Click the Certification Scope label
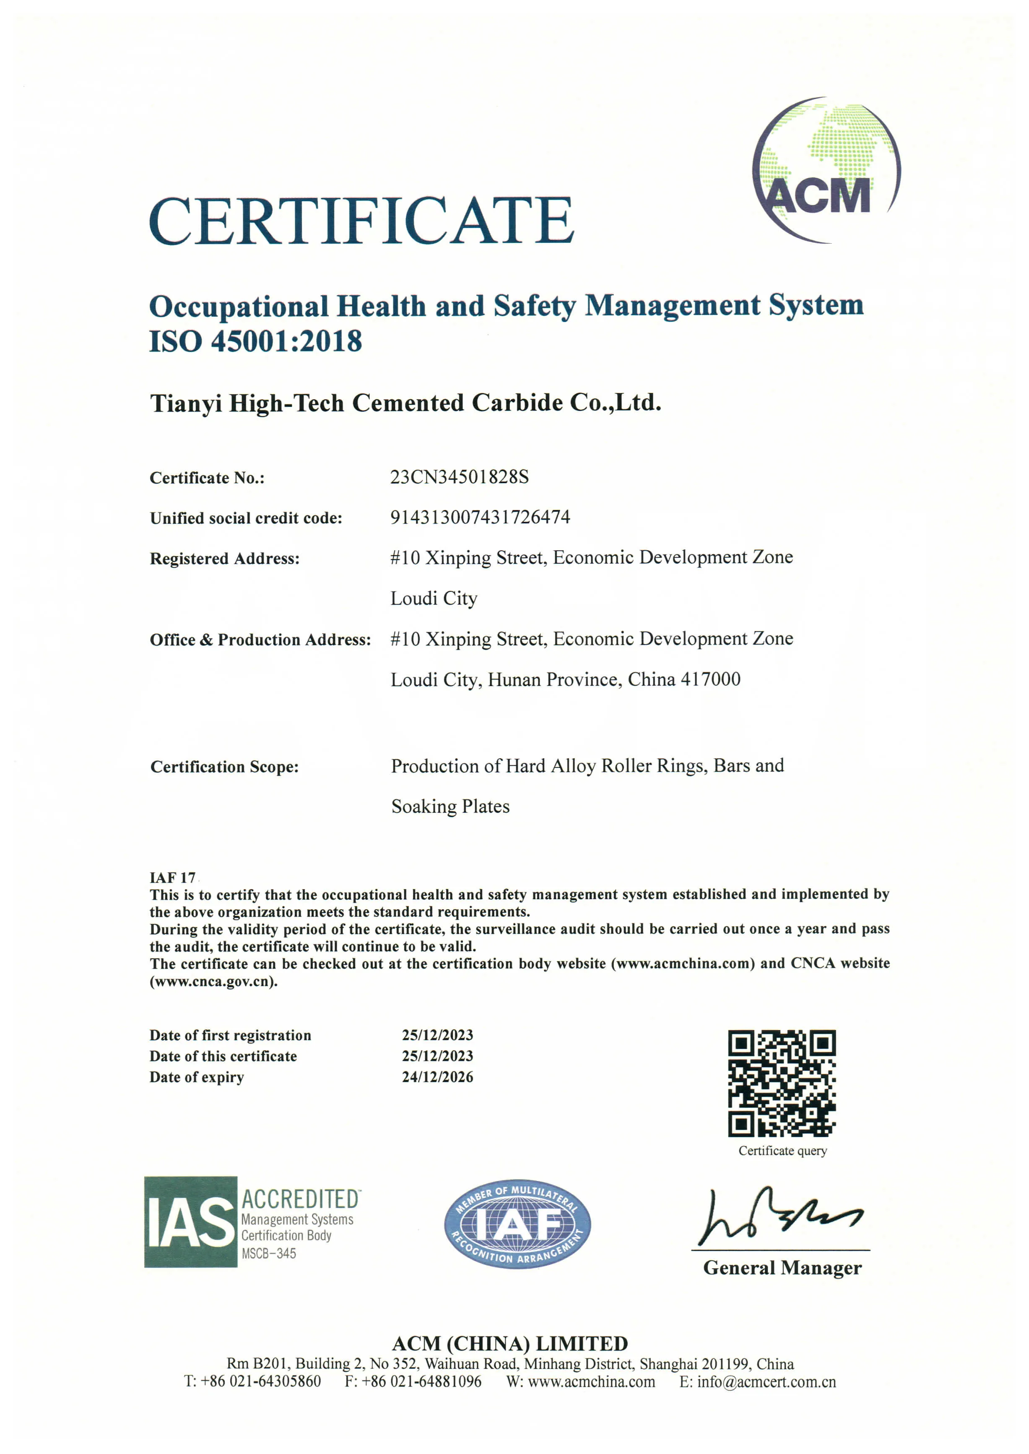Viewport: 1029px width, 1454px height. pos(224,767)
